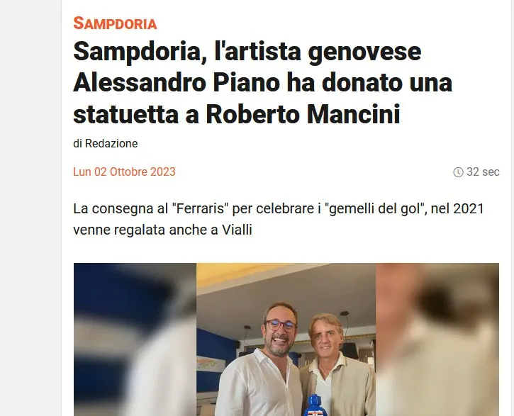Click the gray left page margin
514x416 pixels.
[30, 208]
